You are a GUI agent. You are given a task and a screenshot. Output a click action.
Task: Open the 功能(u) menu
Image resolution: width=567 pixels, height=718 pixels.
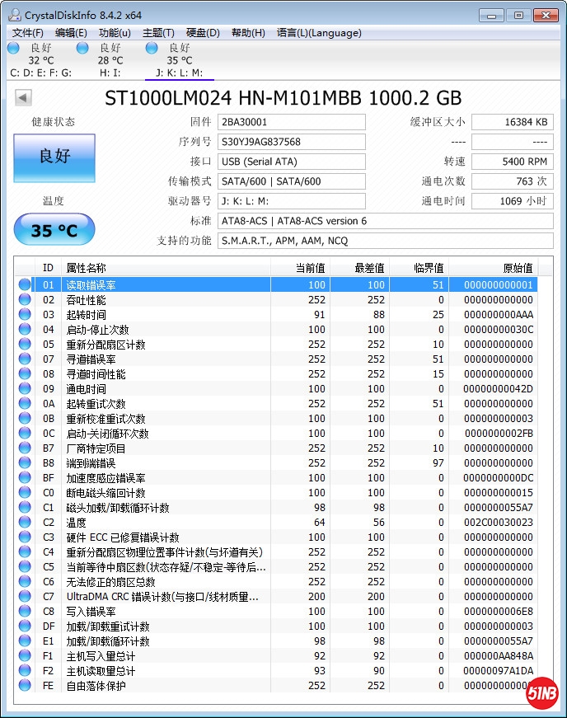tap(115, 33)
